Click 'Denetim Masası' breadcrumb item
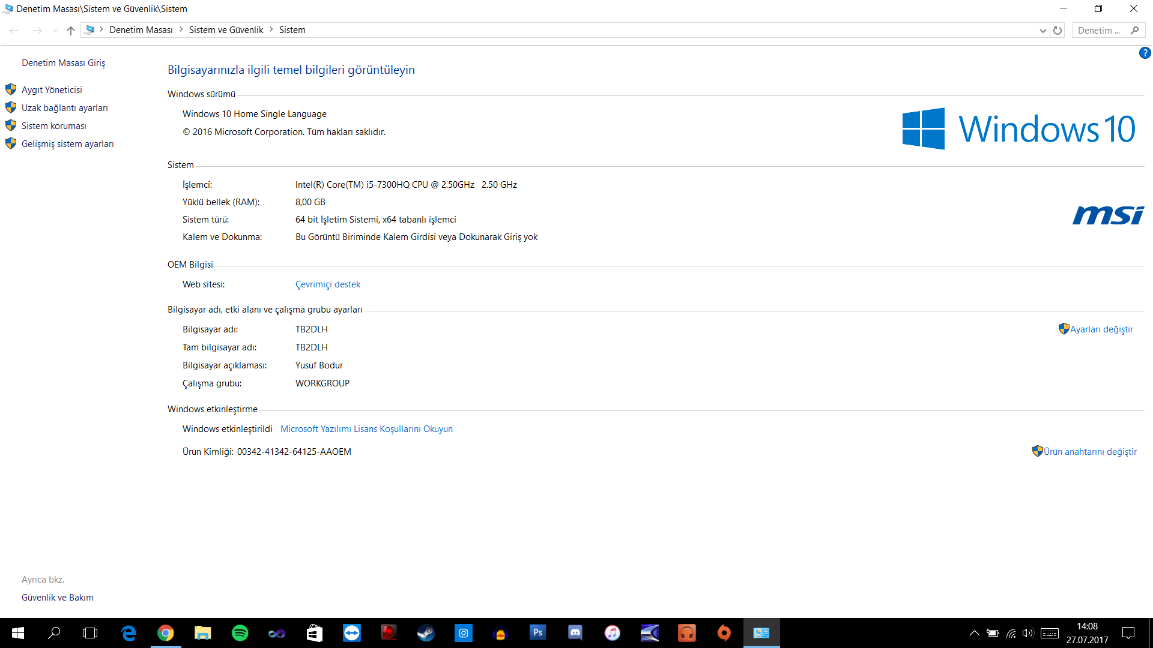1153x648 pixels. pos(141,30)
